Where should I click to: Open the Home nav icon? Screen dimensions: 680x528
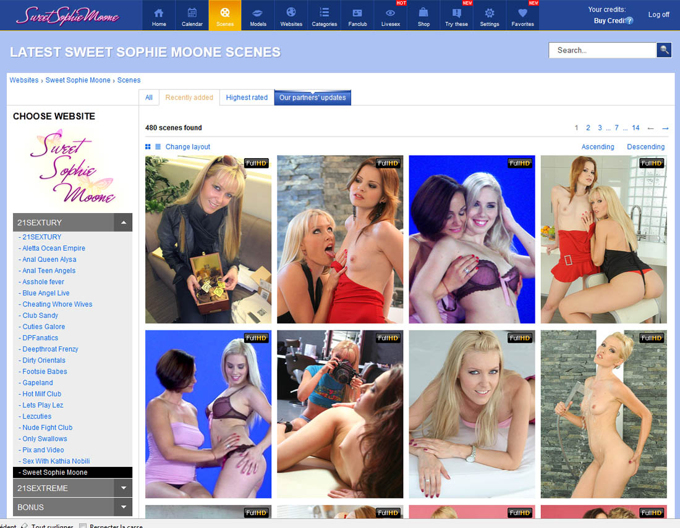pyautogui.click(x=159, y=13)
